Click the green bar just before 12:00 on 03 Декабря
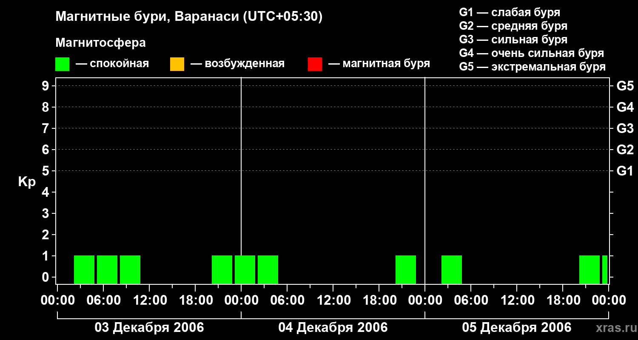Image resolution: width=638 pixels, height=340 pixels. (x=130, y=269)
